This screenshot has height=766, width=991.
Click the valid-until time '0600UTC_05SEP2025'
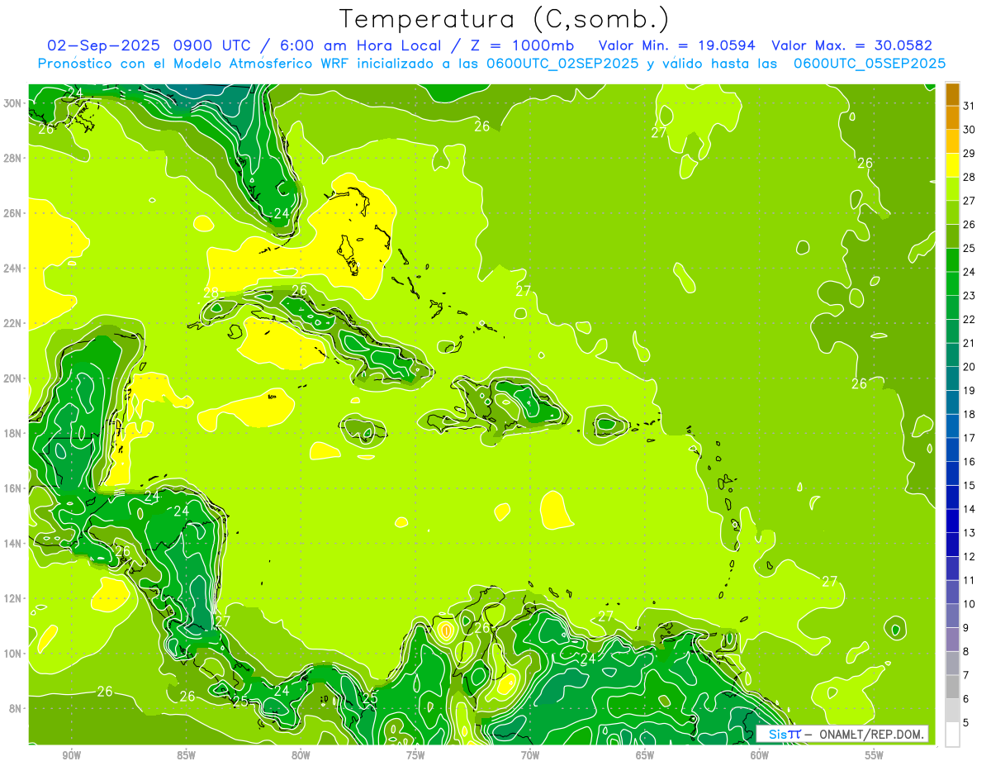(x=869, y=63)
